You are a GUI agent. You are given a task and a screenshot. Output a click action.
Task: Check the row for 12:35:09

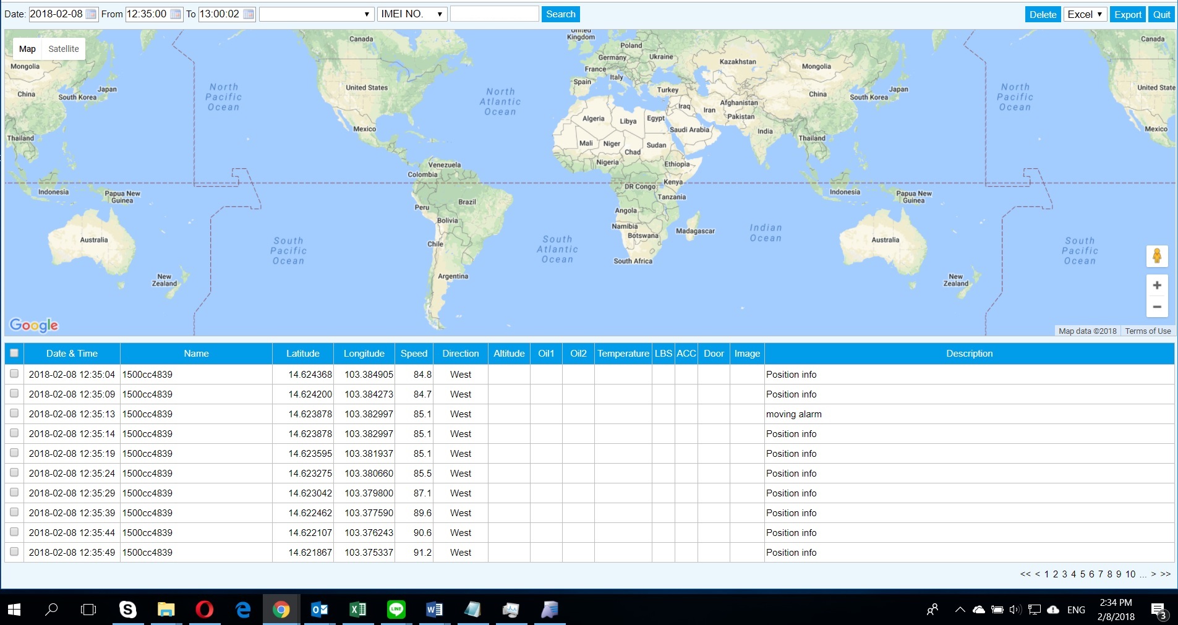click(14, 393)
